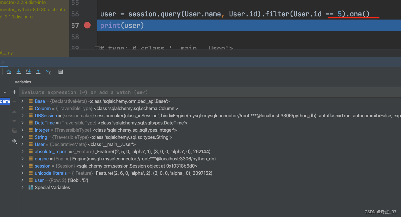Click the Run to Cursor icon
401x217 pixels.
(x=48, y=72)
